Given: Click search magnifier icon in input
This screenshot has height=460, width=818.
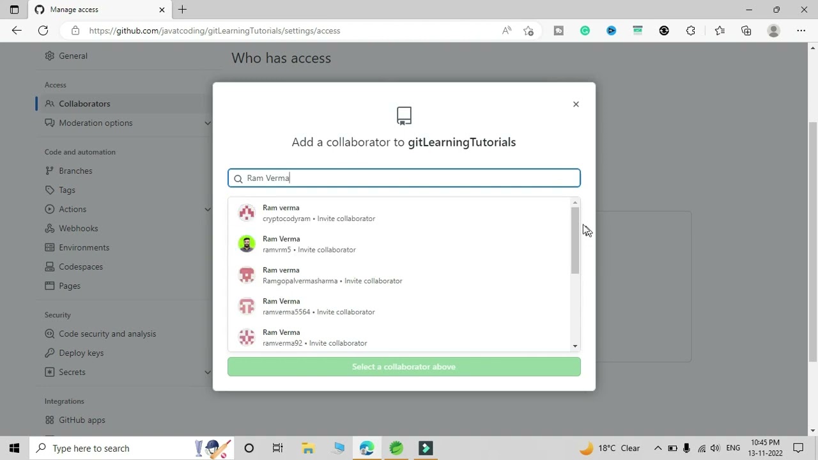Looking at the screenshot, I should tap(238, 179).
